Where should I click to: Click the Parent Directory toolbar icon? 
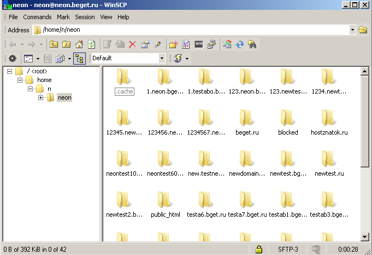point(54,44)
